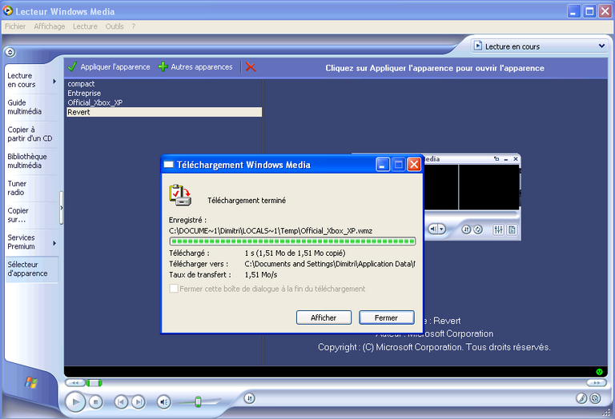Screen dimensions: 615x419
Task: Toggle shuffle mode icon near playback controls
Action: click(x=250, y=398)
